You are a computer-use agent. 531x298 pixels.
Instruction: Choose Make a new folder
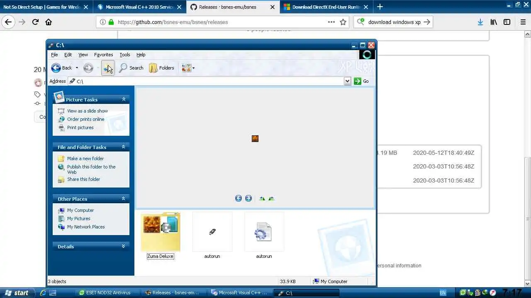(85, 159)
